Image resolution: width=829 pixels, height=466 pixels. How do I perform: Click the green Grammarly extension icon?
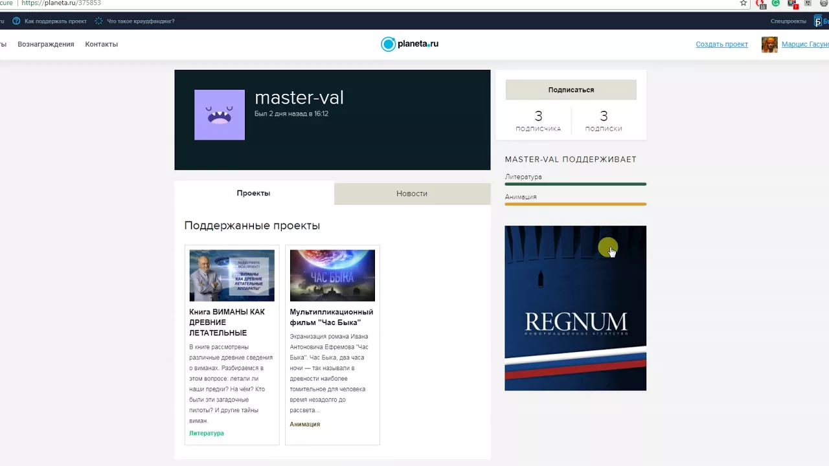pos(776,3)
